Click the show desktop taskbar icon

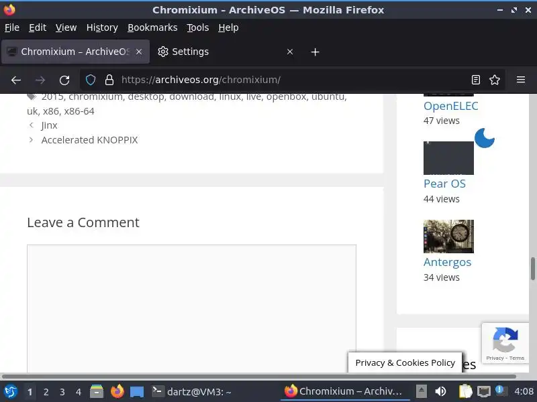pos(137,392)
